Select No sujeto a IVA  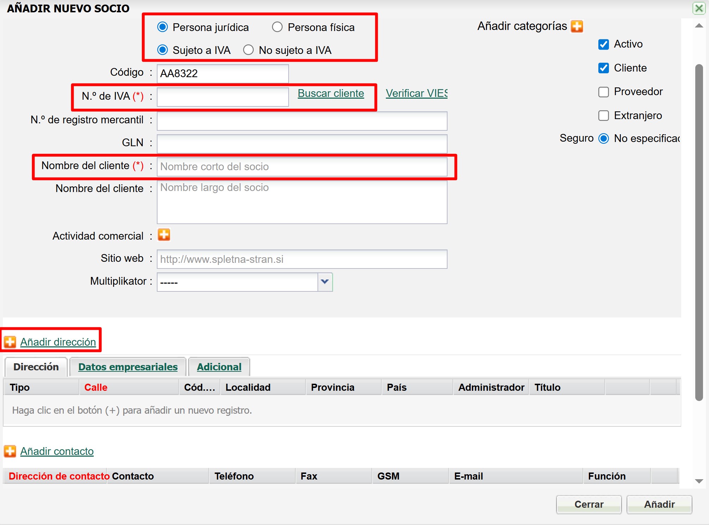pyautogui.click(x=248, y=50)
